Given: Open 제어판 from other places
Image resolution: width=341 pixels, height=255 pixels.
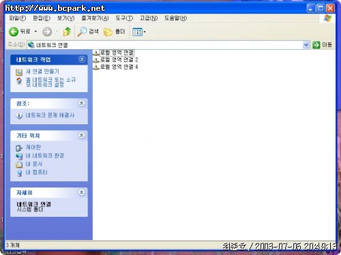Looking at the screenshot, I should (33, 147).
